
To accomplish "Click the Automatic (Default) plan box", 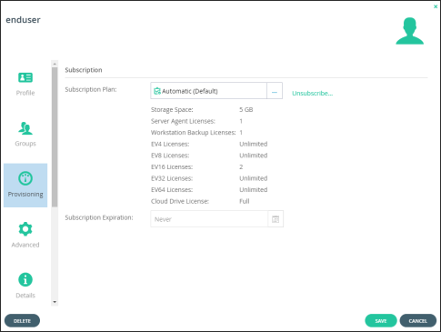I will point(208,91).
